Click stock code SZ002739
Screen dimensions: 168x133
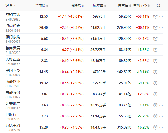13,130
